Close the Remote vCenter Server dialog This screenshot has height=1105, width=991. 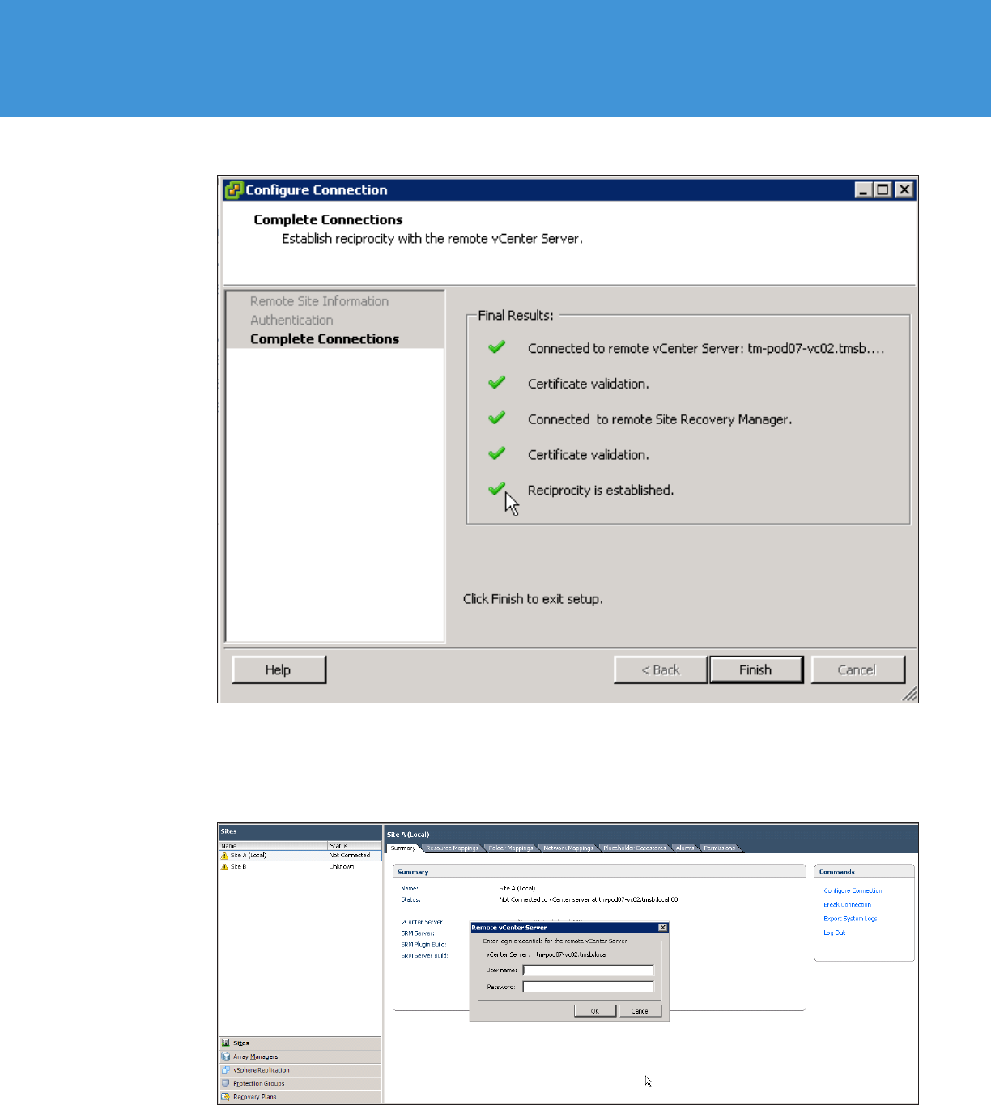point(662,928)
